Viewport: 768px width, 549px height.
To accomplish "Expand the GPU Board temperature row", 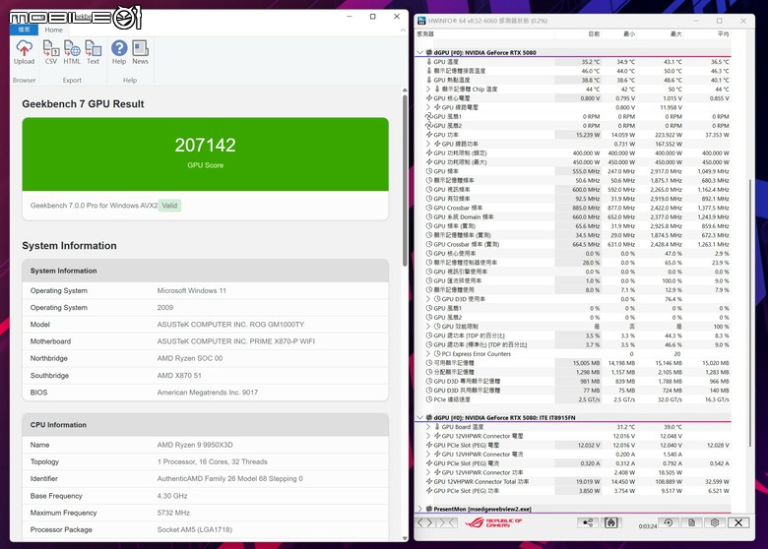I will point(428,427).
